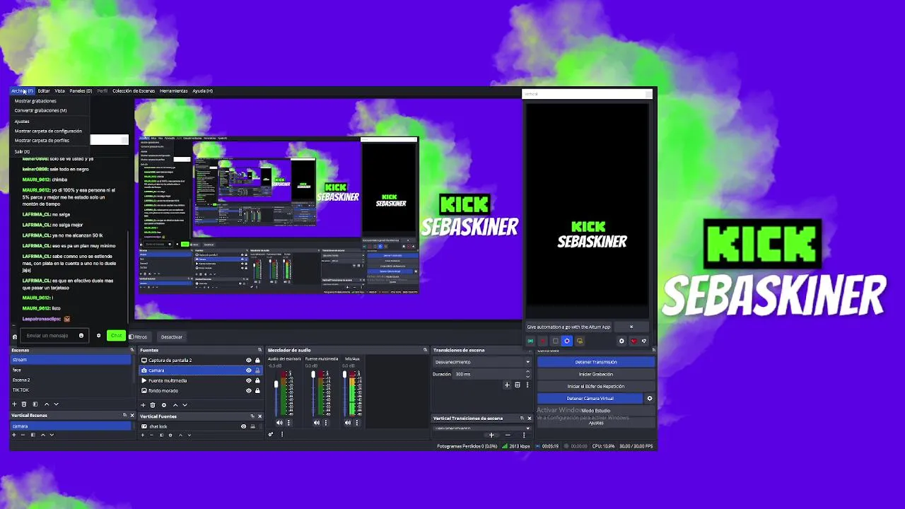Toggle lock on Fuente multimedia source

click(x=257, y=380)
